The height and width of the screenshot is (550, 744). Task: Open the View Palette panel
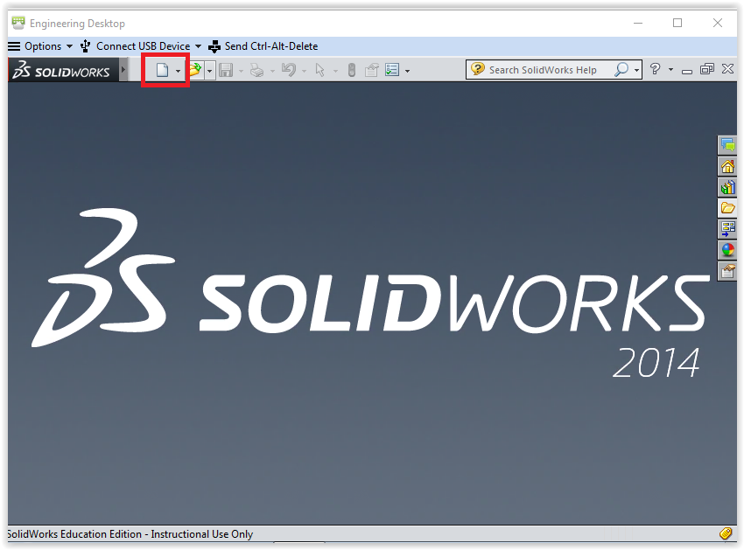(x=727, y=229)
